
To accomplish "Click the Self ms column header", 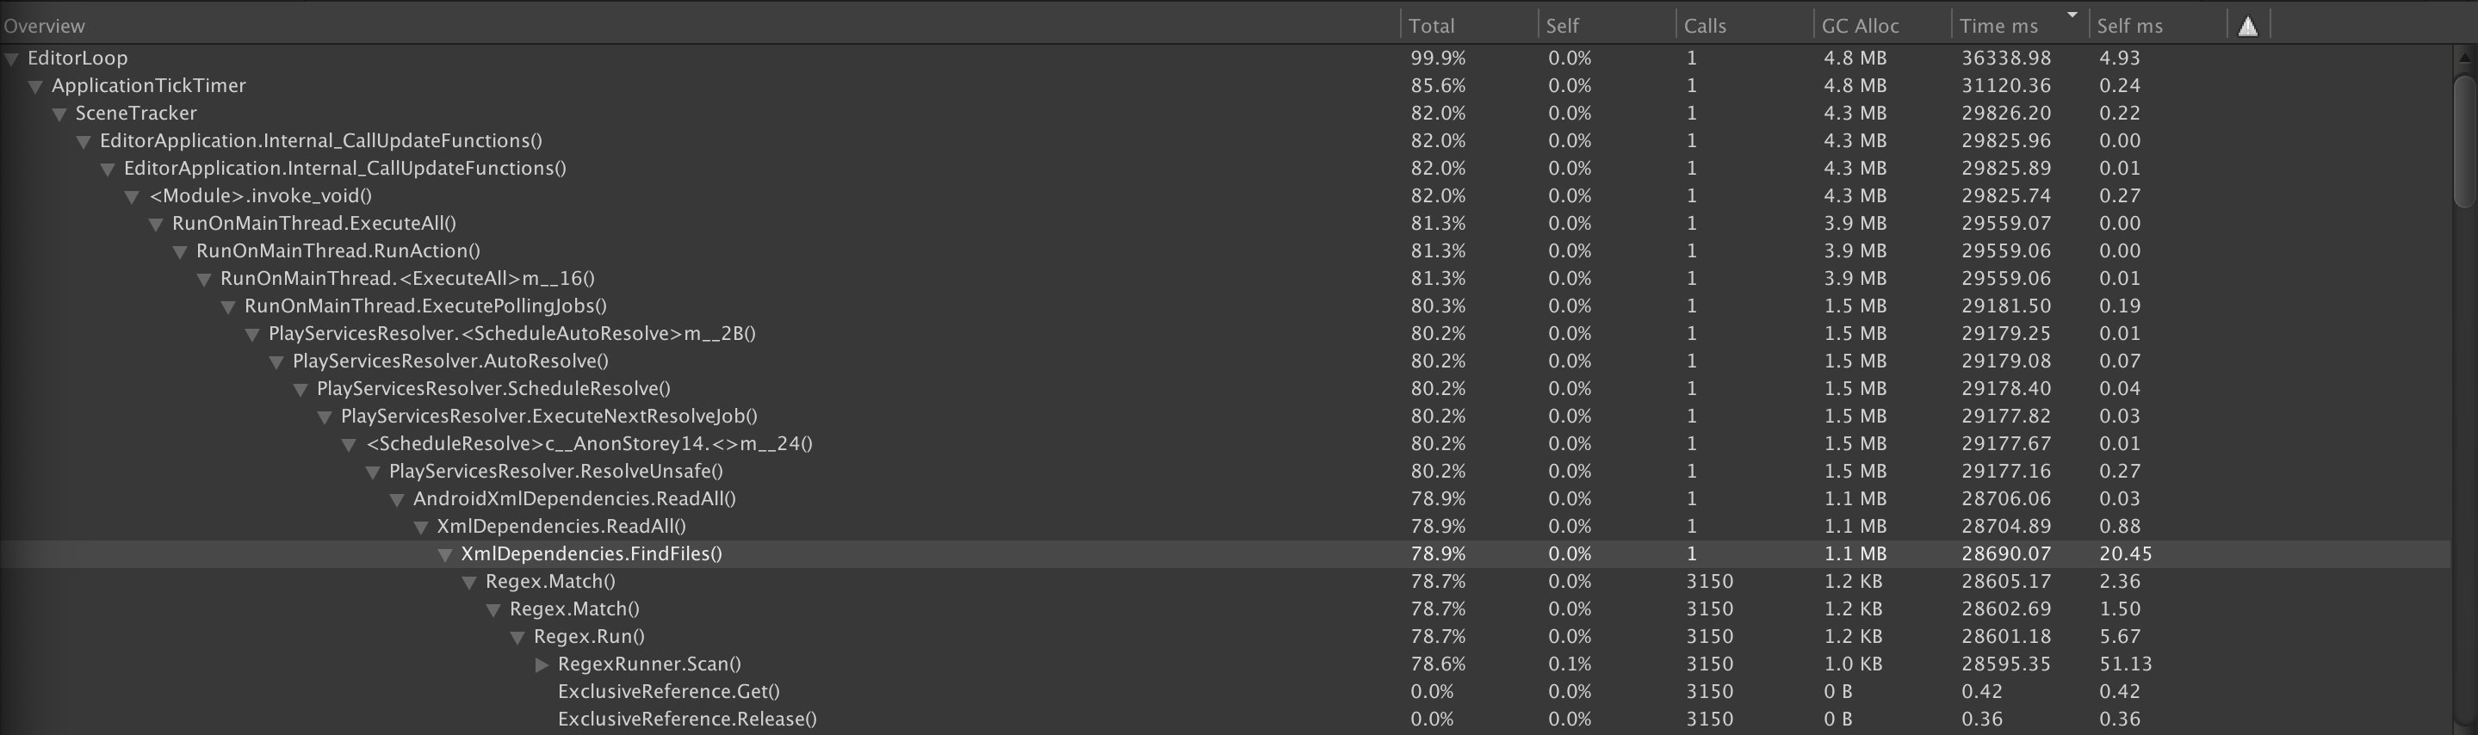I will pos(2133,25).
